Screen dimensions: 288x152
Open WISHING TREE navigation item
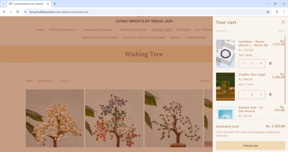162,30
